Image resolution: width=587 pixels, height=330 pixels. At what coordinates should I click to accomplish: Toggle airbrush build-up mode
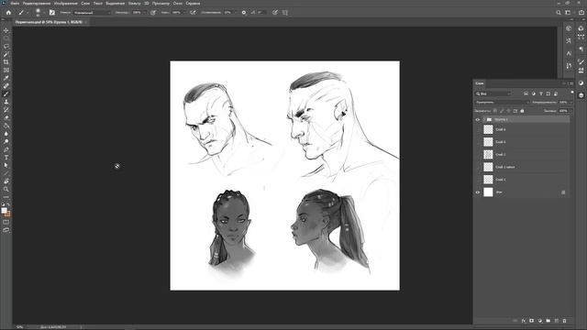pos(193,12)
